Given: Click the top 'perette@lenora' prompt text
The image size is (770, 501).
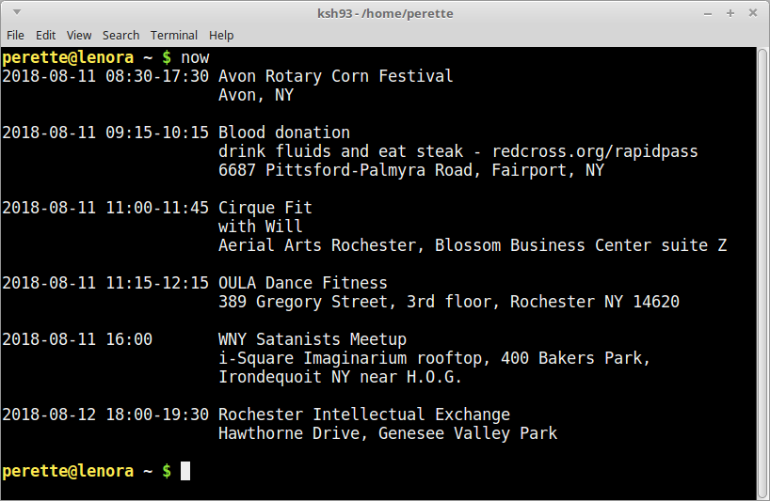Looking at the screenshot, I should point(68,58).
